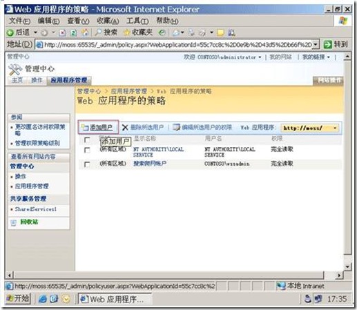The image size is (357, 310).
Task: Click the Recycle Bin icon in sidebar
Action: point(13,222)
